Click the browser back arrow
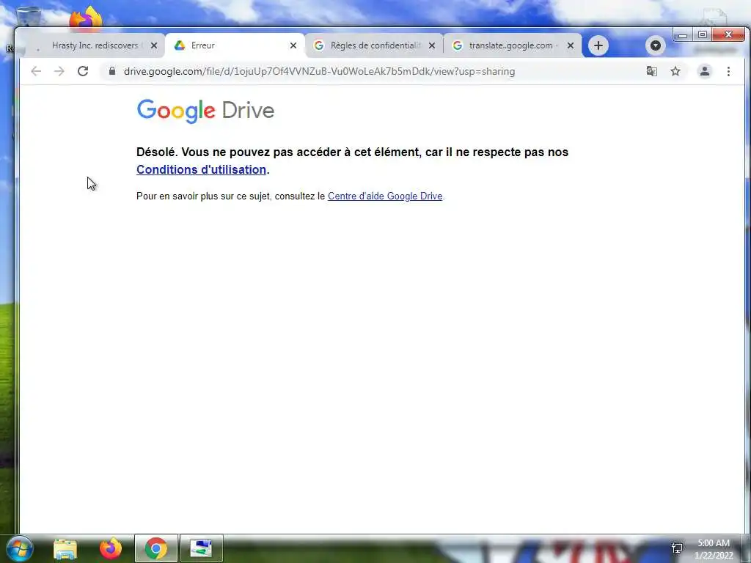 (36, 71)
